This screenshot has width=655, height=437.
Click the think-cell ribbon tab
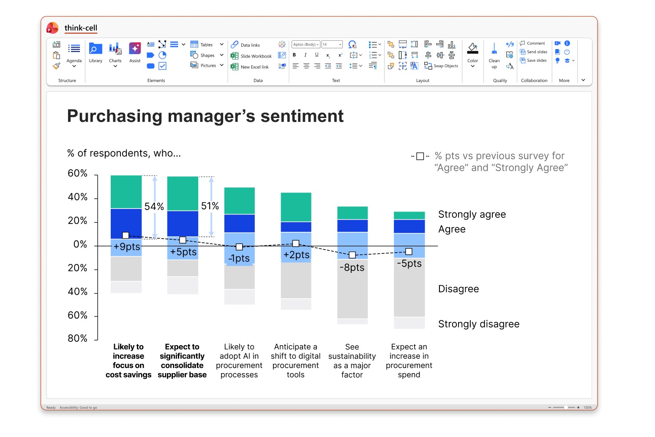pos(81,28)
